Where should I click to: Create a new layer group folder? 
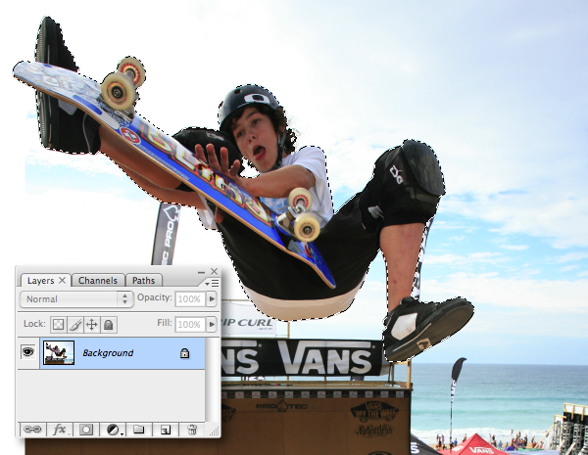coord(139,430)
